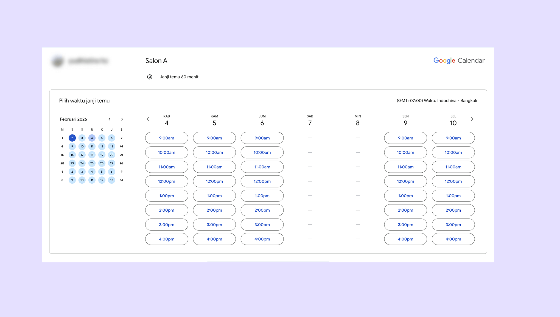Pick February 18 in the mini calendar
Screen dimensions: 560x317
click(x=92, y=155)
